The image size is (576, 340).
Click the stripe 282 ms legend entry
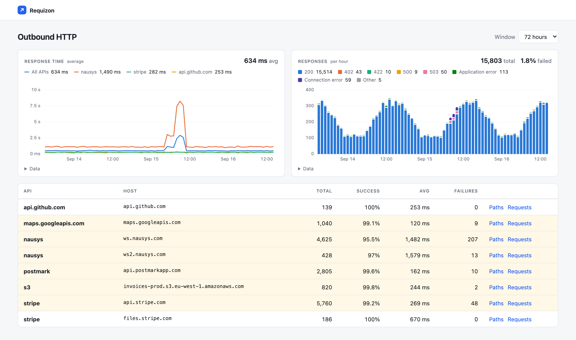[146, 72]
